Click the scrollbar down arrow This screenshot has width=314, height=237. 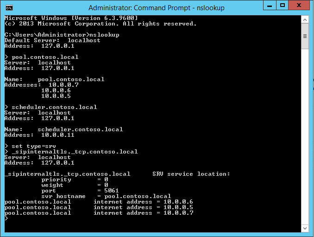click(x=305, y=228)
